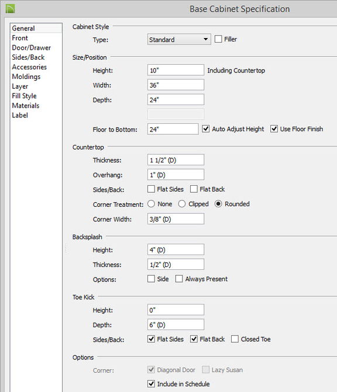Enable countertop Flat Back checkbox
Screen dimensions: 337x392
(194, 189)
